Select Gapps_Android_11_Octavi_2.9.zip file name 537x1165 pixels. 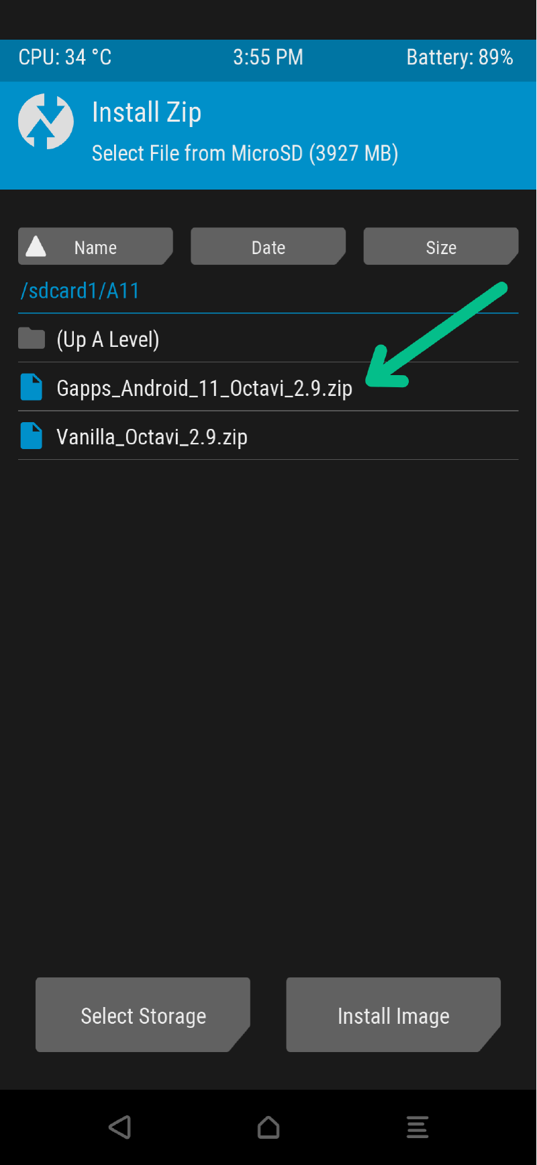tap(205, 388)
